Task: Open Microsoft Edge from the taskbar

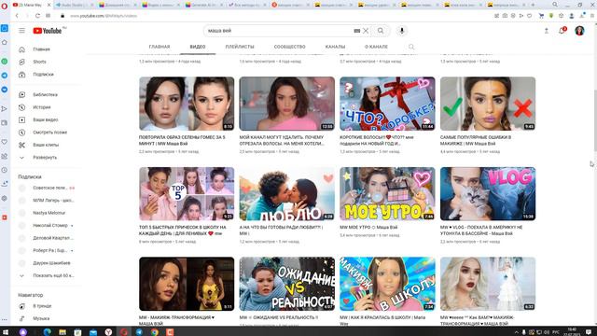Action: [x=47, y=332]
